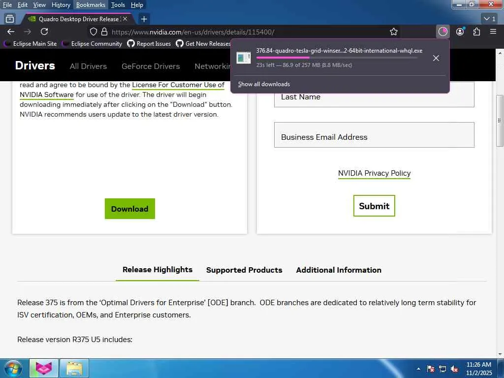Click the pink browser taskbar icon

(x=44, y=368)
